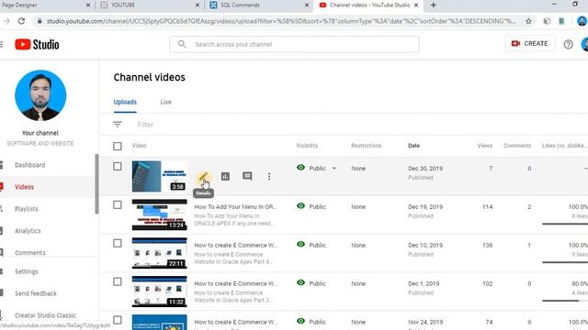The width and height of the screenshot is (588, 330).
Task: Open the 22:11 E Commerce video title
Action: point(236,246)
